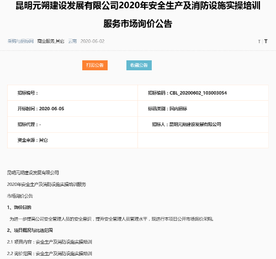
Task: Click the blue 收藏公告 button
Action: pyautogui.click(x=139, y=65)
